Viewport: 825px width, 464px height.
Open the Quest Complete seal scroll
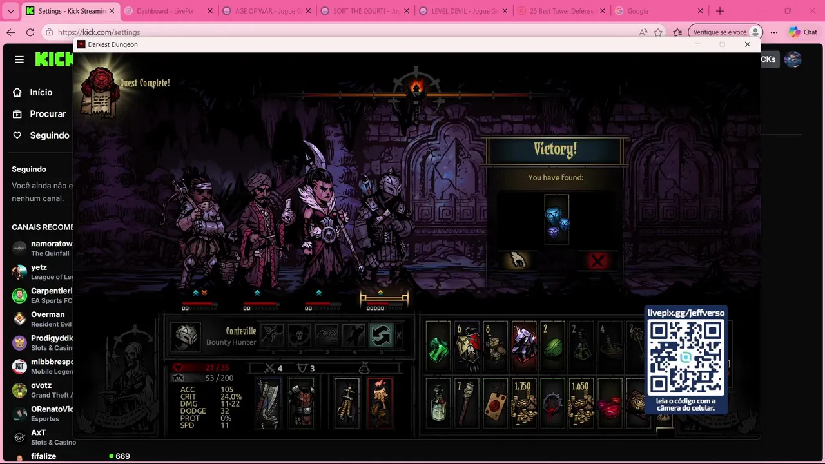[x=101, y=92]
